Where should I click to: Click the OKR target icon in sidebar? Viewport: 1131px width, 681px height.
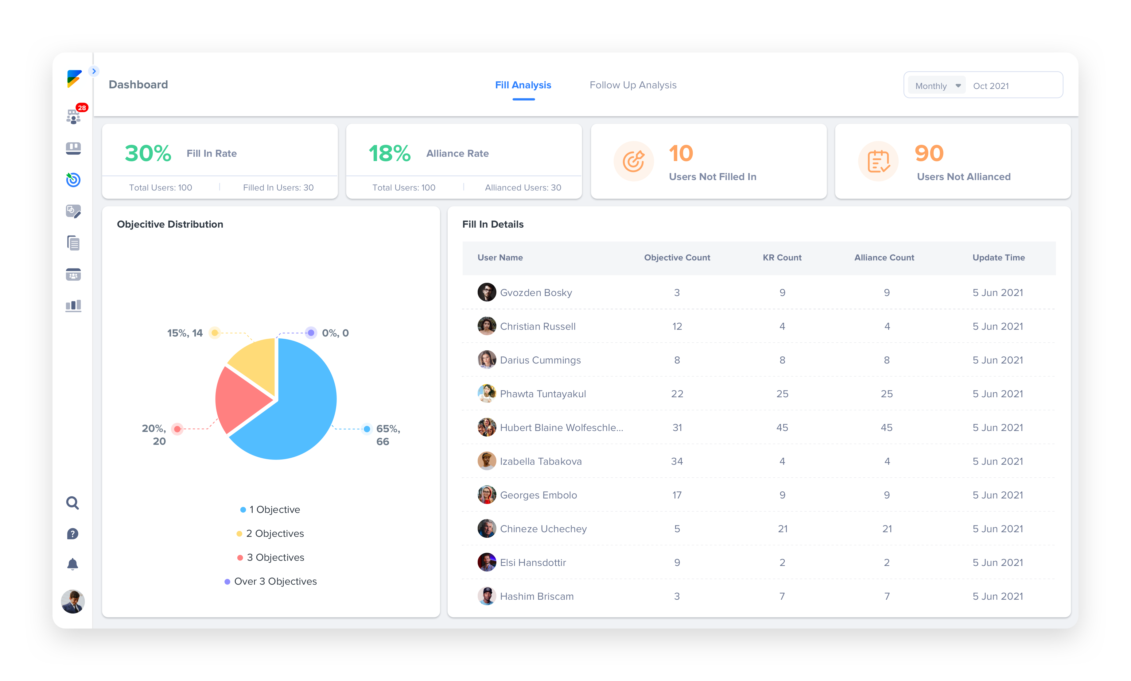click(x=73, y=180)
